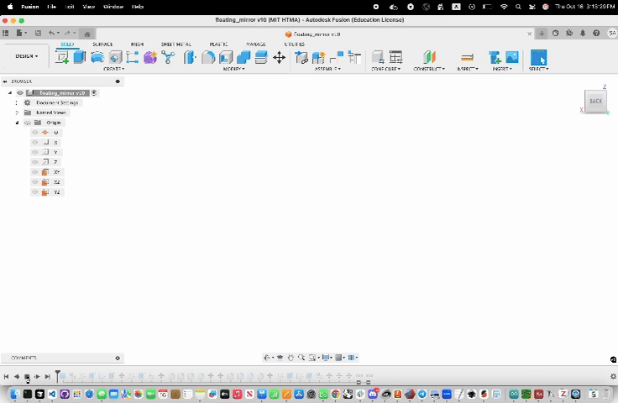Switch to the Sheet Metal tab
618x403 pixels.
175,44
